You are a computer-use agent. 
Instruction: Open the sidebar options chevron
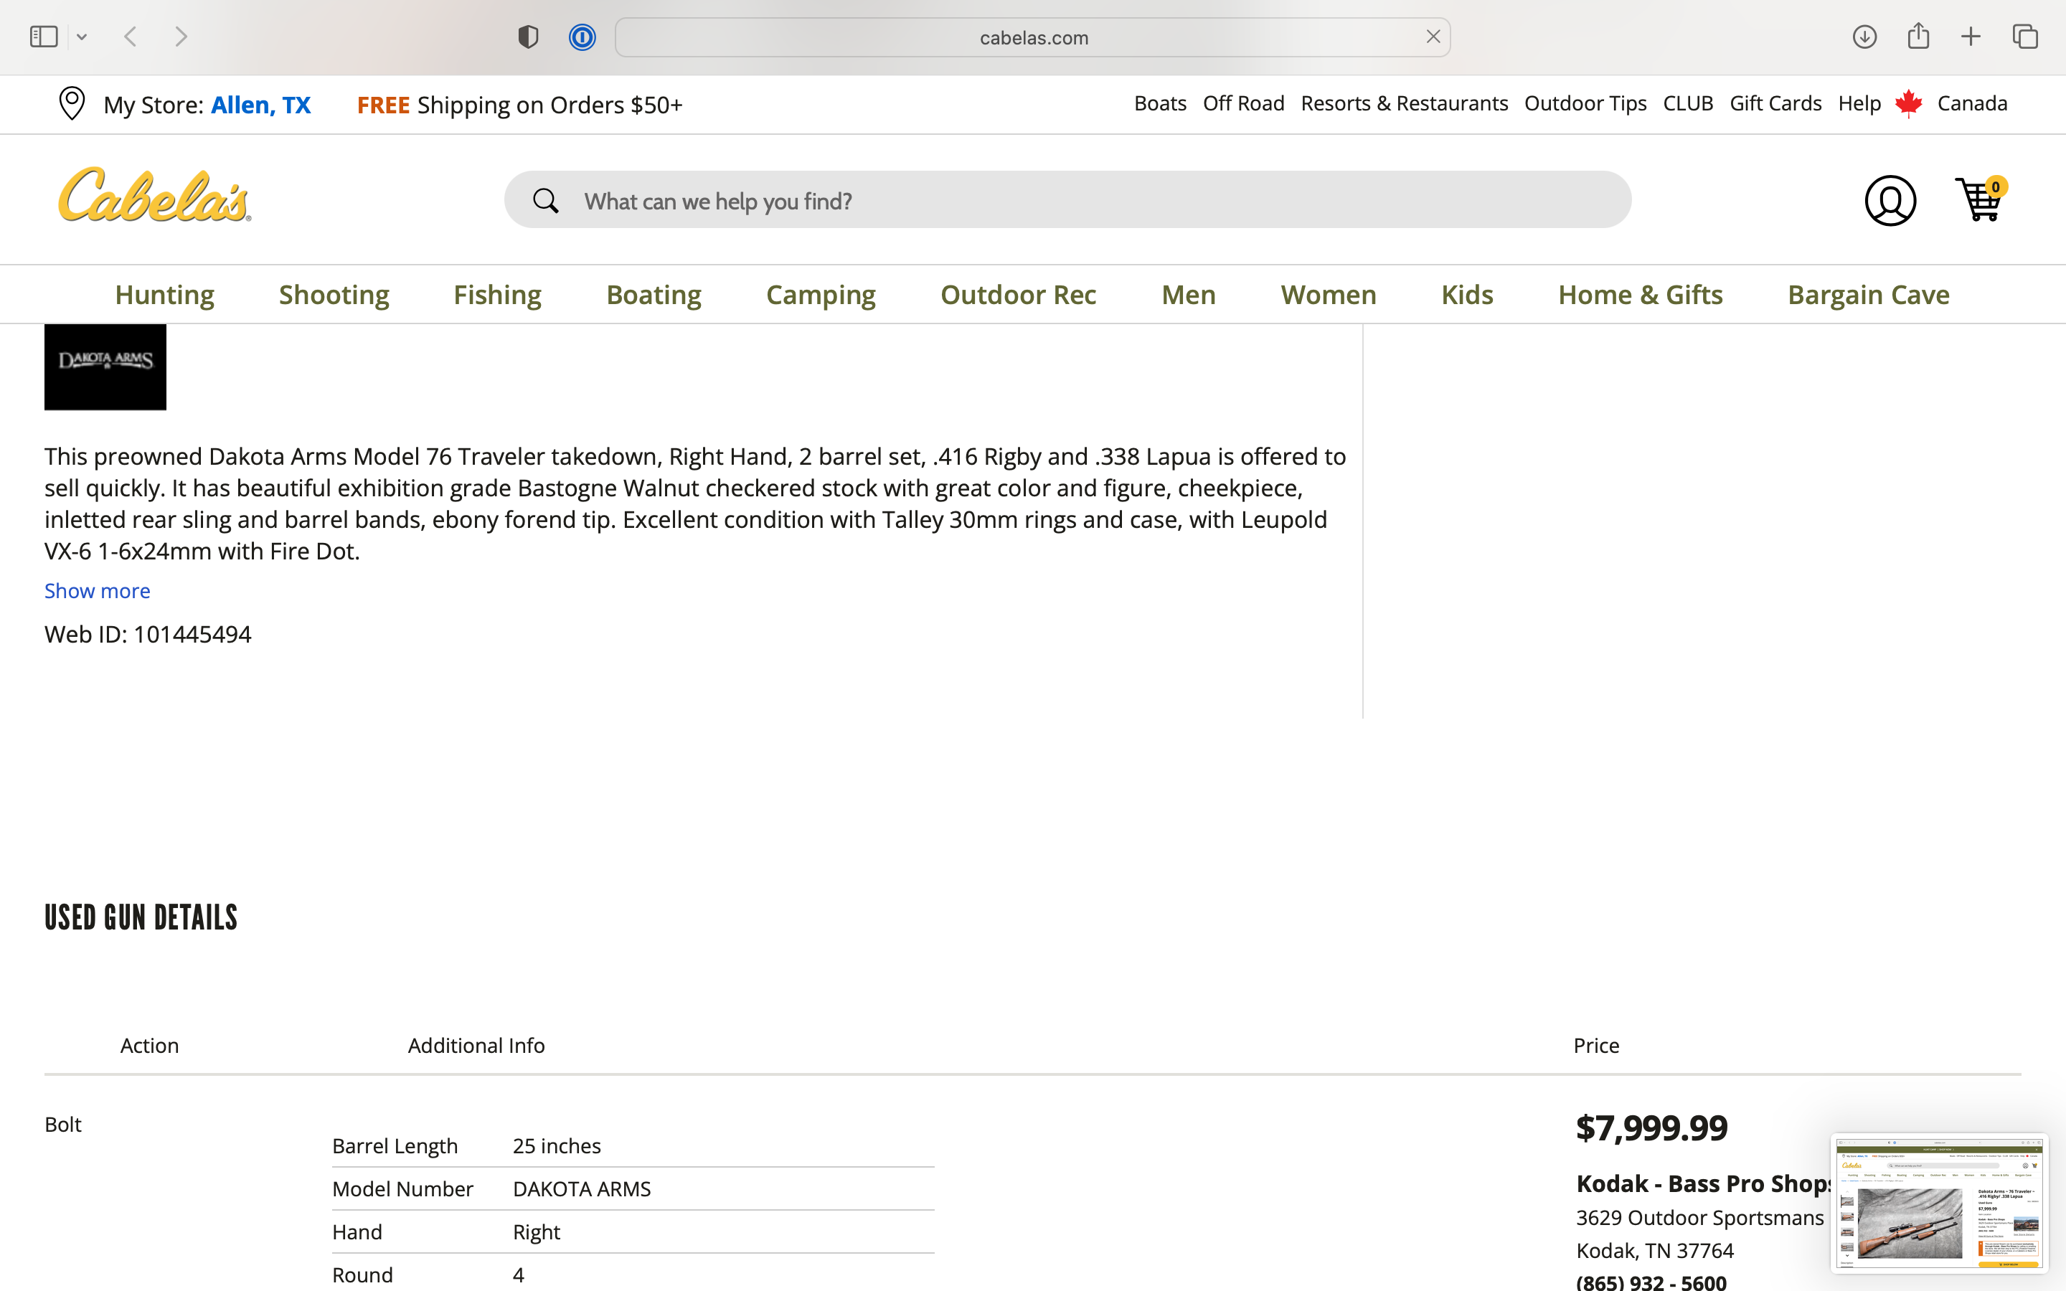pyautogui.click(x=82, y=37)
